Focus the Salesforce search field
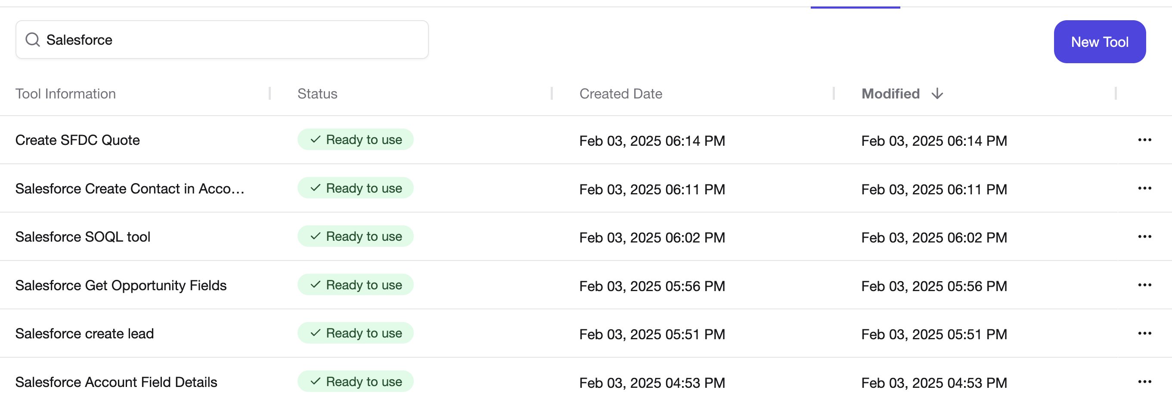The width and height of the screenshot is (1172, 399). point(222,40)
